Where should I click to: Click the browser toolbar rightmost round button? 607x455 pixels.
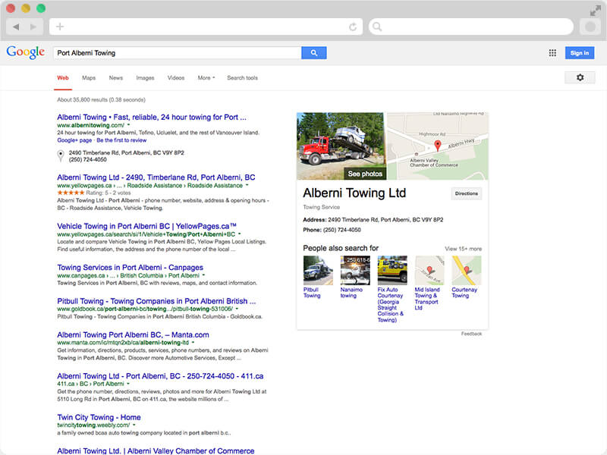click(x=590, y=27)
